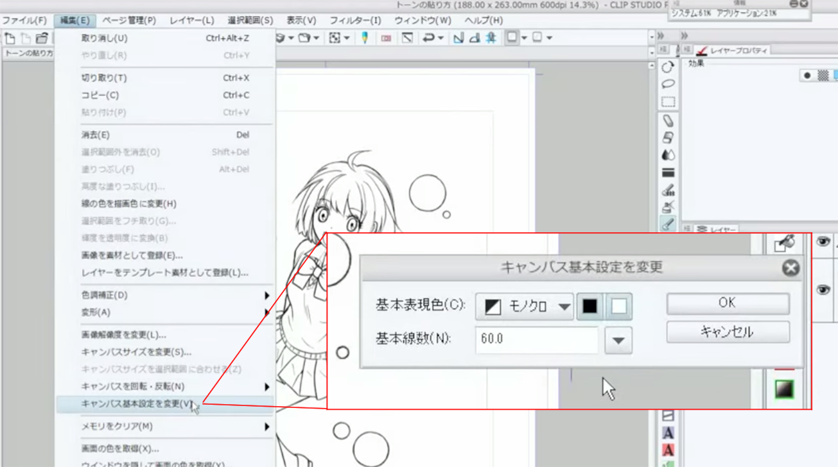Select the Blend water-drops tool
This screenshot has width=838, height=467.
(x=668, y=155)
